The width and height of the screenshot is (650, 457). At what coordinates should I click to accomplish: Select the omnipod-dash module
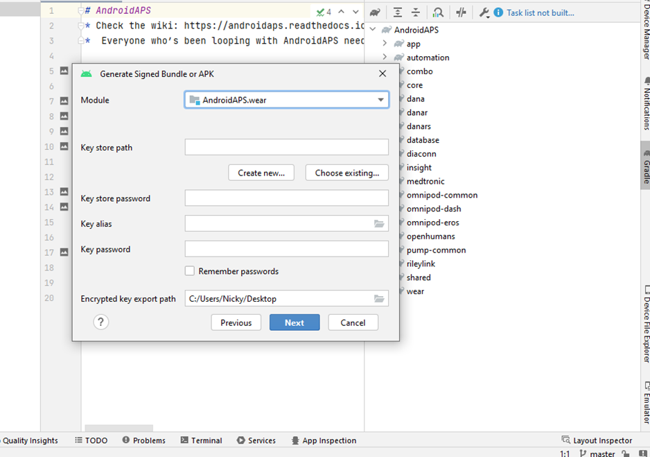[x=434, y=209]
